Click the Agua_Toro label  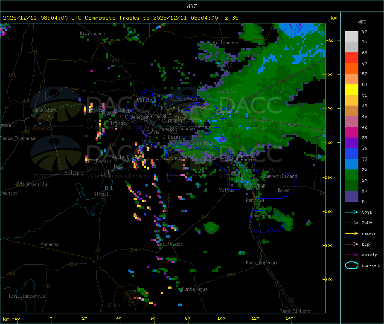click(x=46, y=110)
